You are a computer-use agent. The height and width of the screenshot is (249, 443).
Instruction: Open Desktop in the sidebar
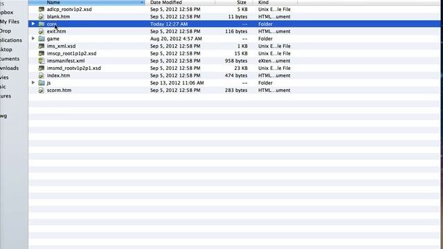click(x=6, y=50)
